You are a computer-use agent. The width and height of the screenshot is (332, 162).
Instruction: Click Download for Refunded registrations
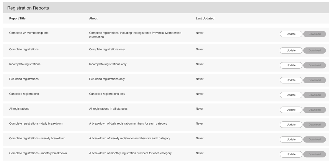pyautogui.click(x=314, y=80)
